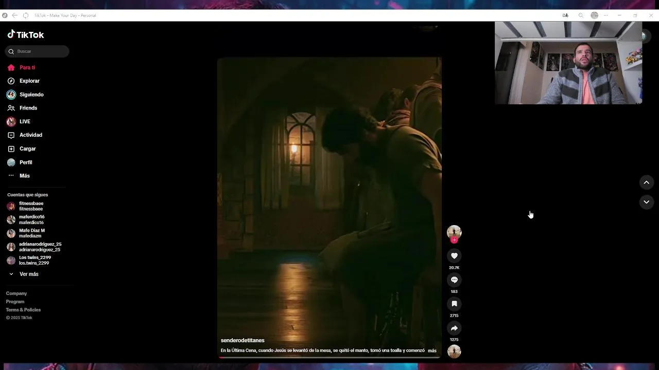Viewport: 659px width, 370px height.
Task: Click the Para ti home icon
Action: [x=11, y=67]
